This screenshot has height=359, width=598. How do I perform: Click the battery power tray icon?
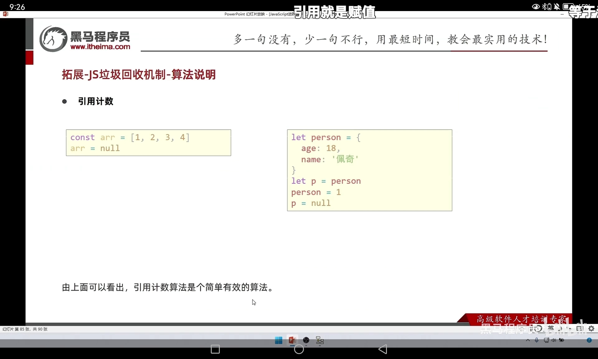pyautogui.click(x=562, y=340)
